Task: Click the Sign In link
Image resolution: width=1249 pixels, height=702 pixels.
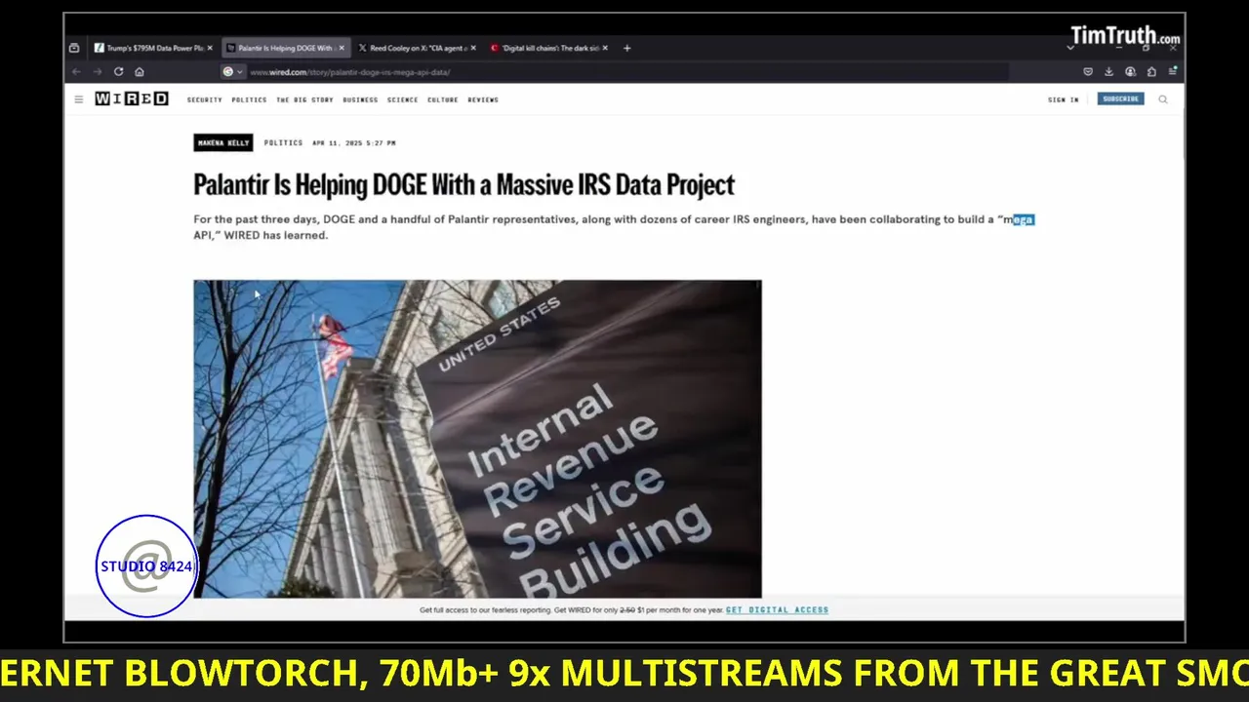Action: tap(1063, 99)
